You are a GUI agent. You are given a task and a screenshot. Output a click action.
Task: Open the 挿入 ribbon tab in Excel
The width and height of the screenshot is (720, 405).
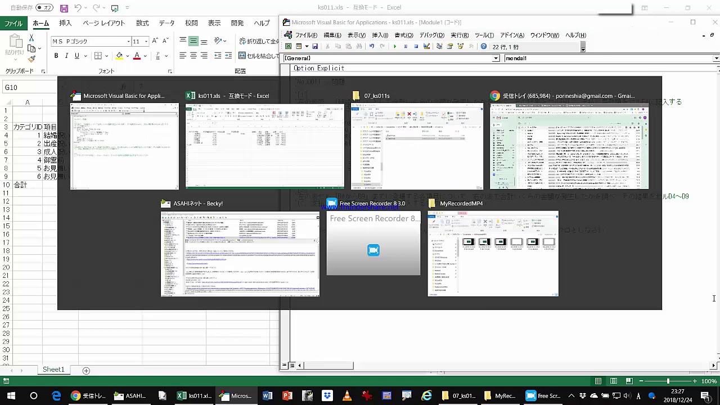pos(65,23)
